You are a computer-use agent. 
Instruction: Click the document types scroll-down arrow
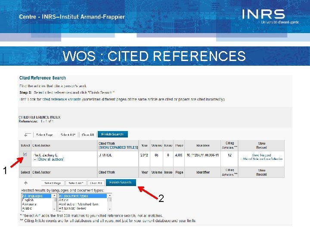pos(110,209)
